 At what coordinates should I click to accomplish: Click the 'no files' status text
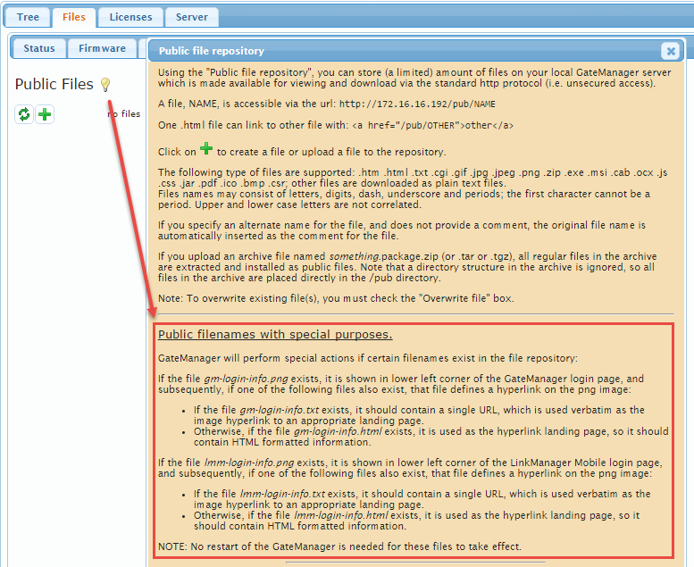(x=124, y=113)
